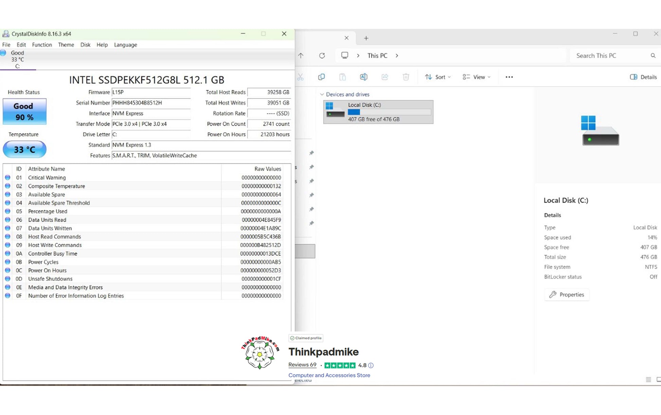This screenshot has width=661, height=415.
Task: Open the Sort dropdown
Action: [438, 77]
